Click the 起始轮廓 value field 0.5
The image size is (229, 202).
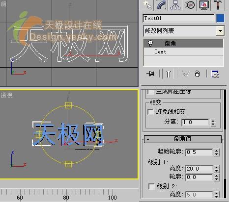(x=199, y=152)
